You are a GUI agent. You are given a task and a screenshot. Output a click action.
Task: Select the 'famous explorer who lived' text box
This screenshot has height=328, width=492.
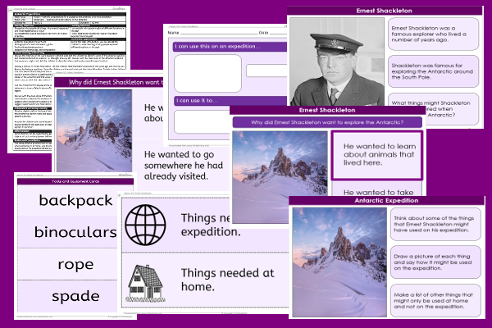pyautogui.click(x=433, y=34)
